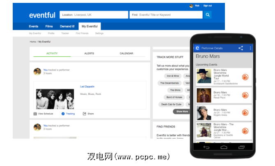Viewport: 275px width, 166px height.
Task: Tap ticket icon for KeyArena at Seattle Center event
Action: click(x=245, y=131)
